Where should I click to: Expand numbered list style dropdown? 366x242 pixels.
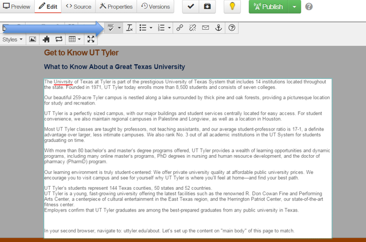[x=170, y=28]
